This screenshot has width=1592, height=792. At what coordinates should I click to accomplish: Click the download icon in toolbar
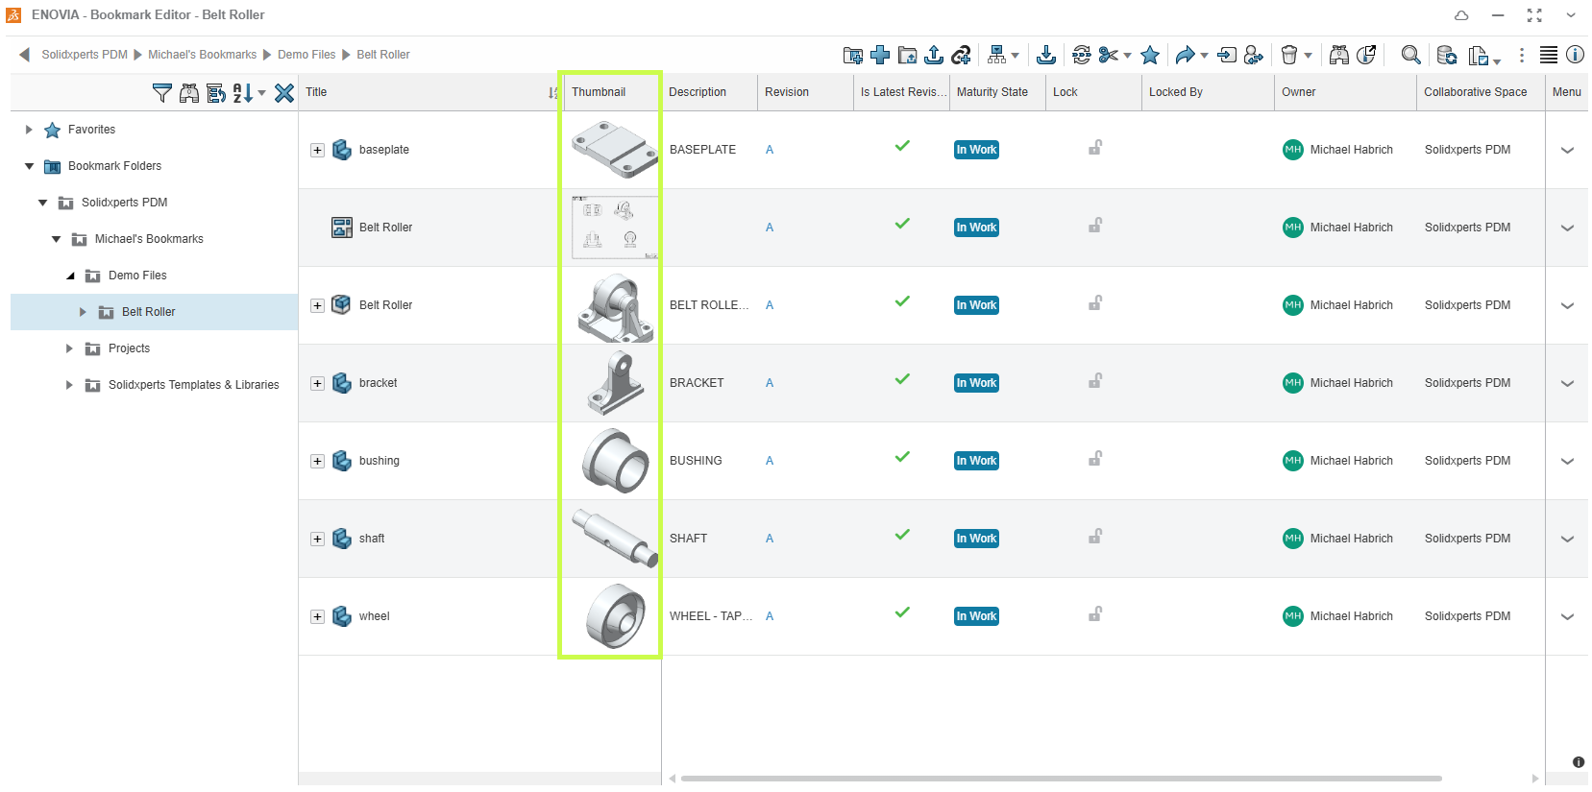tap(1046, 56)
